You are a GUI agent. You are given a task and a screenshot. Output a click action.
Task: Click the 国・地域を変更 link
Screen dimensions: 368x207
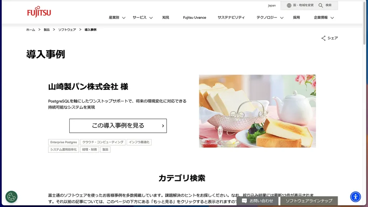(x=303, y=5)
